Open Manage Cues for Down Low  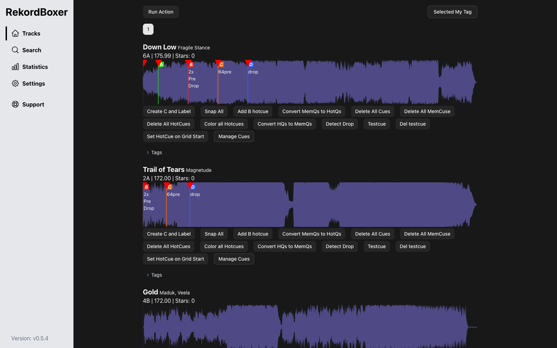(234, 136)
